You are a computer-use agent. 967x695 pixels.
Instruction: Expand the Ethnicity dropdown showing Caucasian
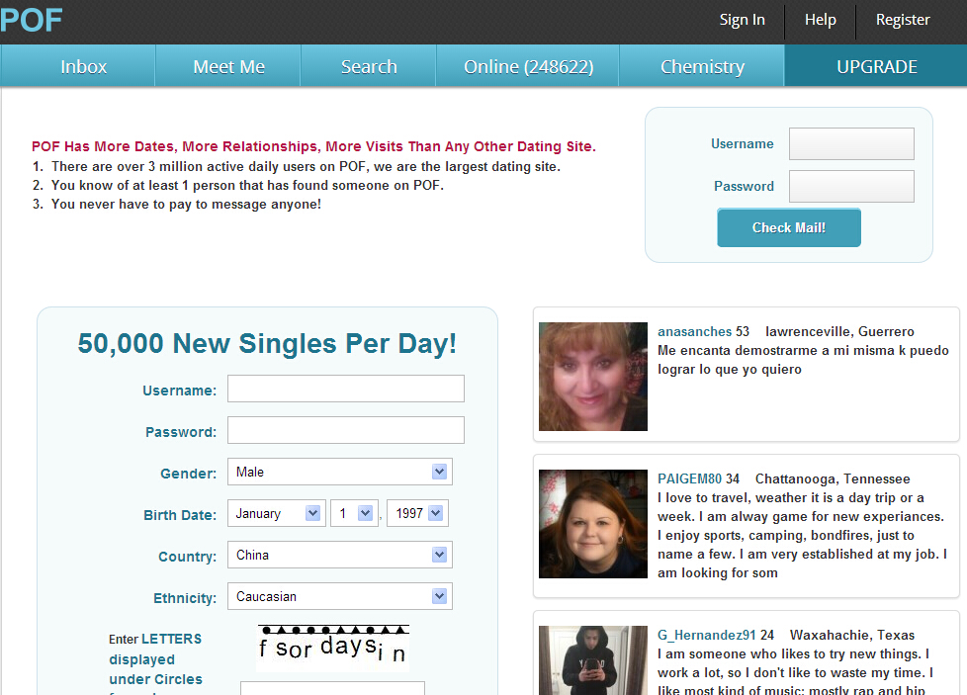point(340,596)
